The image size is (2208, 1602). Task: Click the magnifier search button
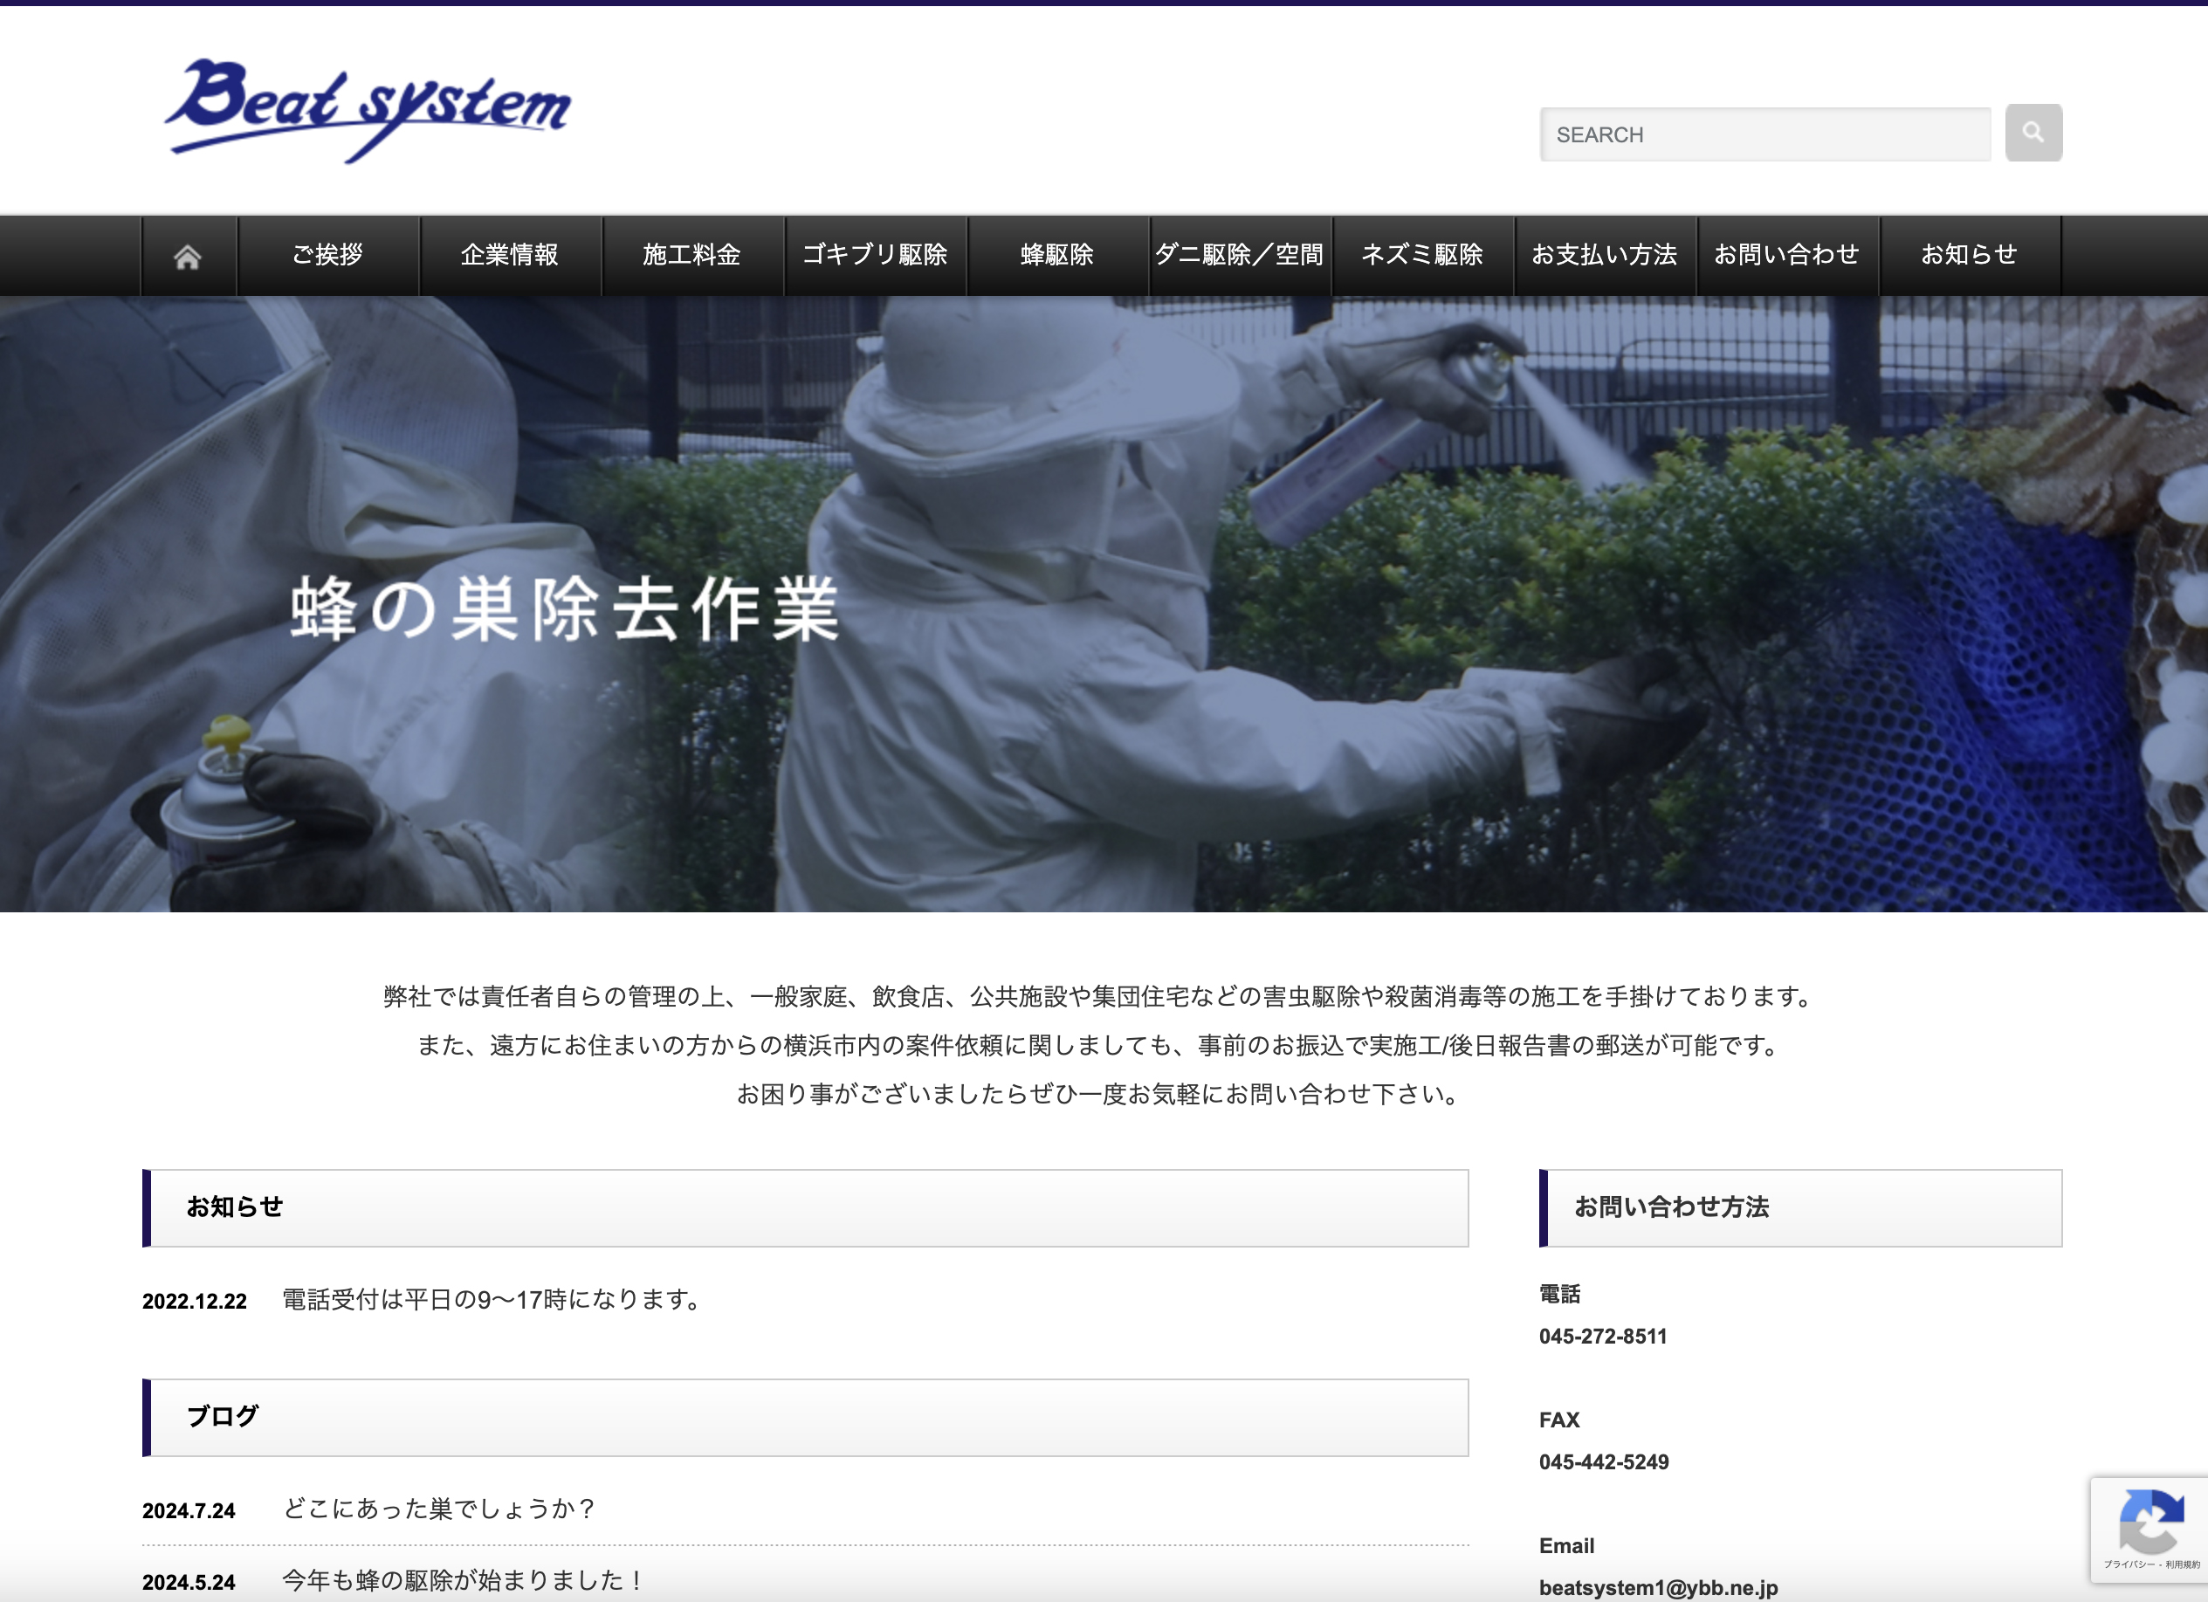point(2033,133)
